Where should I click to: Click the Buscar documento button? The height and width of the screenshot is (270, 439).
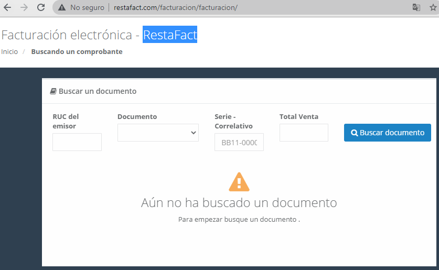point(388,133)
